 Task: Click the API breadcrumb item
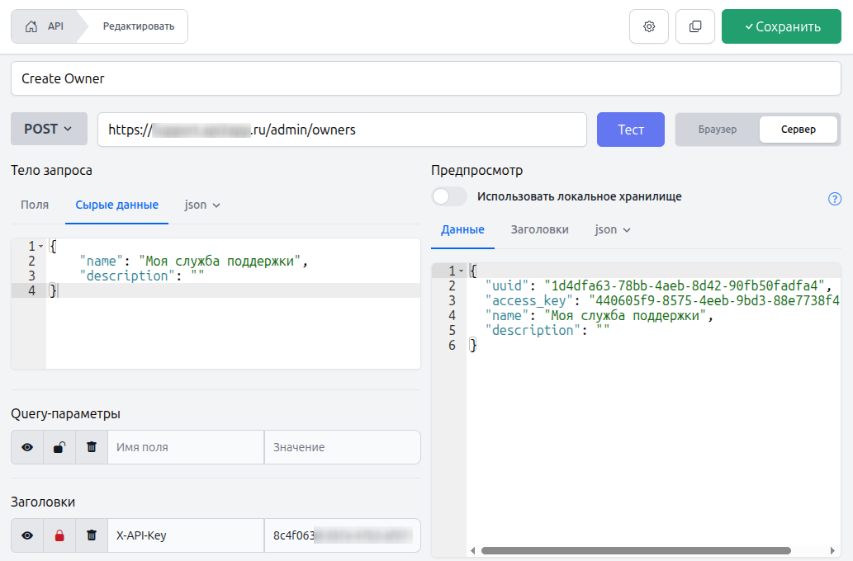click(55, 26)
